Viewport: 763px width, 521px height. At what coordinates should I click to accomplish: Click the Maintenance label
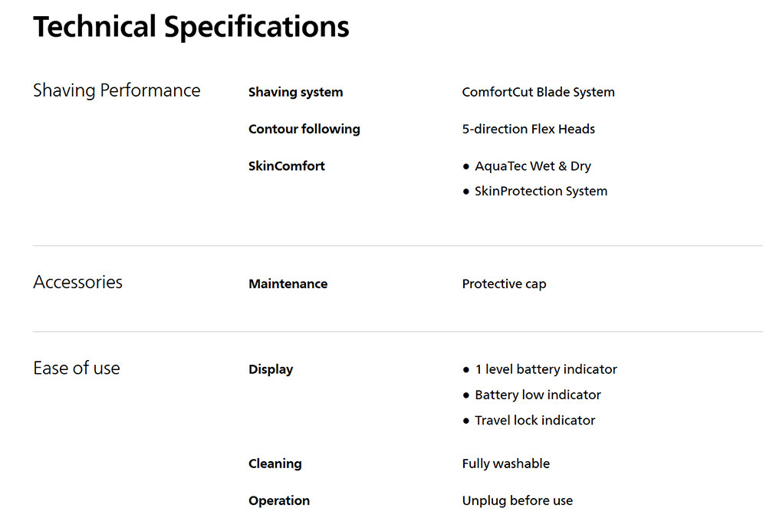(288, 283)
